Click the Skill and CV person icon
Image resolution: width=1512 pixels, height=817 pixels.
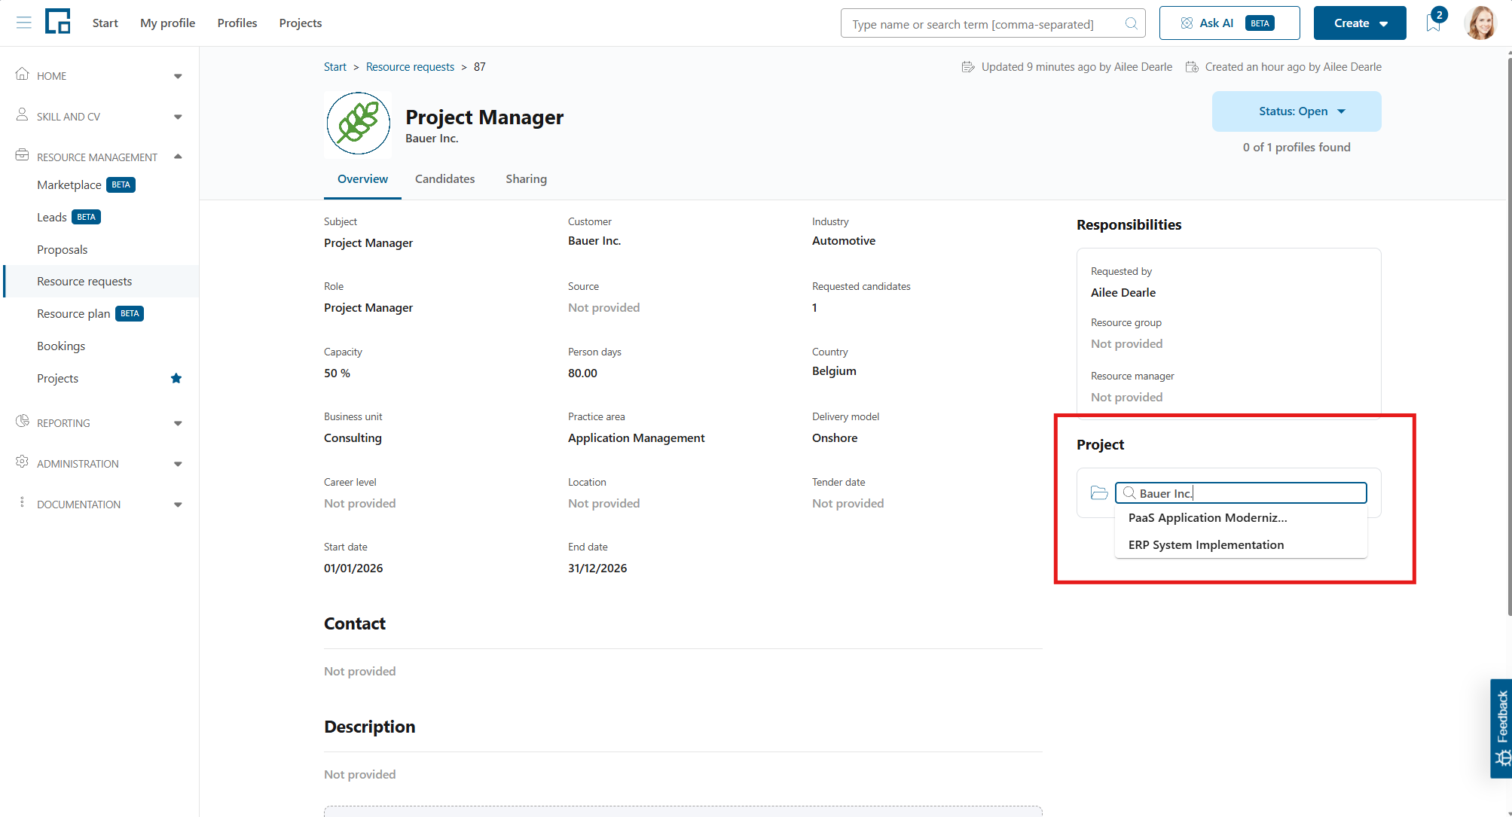[23, 115]
